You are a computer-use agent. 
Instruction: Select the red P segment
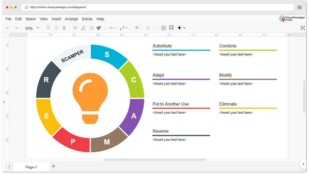73,142
